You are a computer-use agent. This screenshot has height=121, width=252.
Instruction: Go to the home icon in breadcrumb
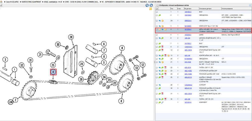(x=1, y=2)
